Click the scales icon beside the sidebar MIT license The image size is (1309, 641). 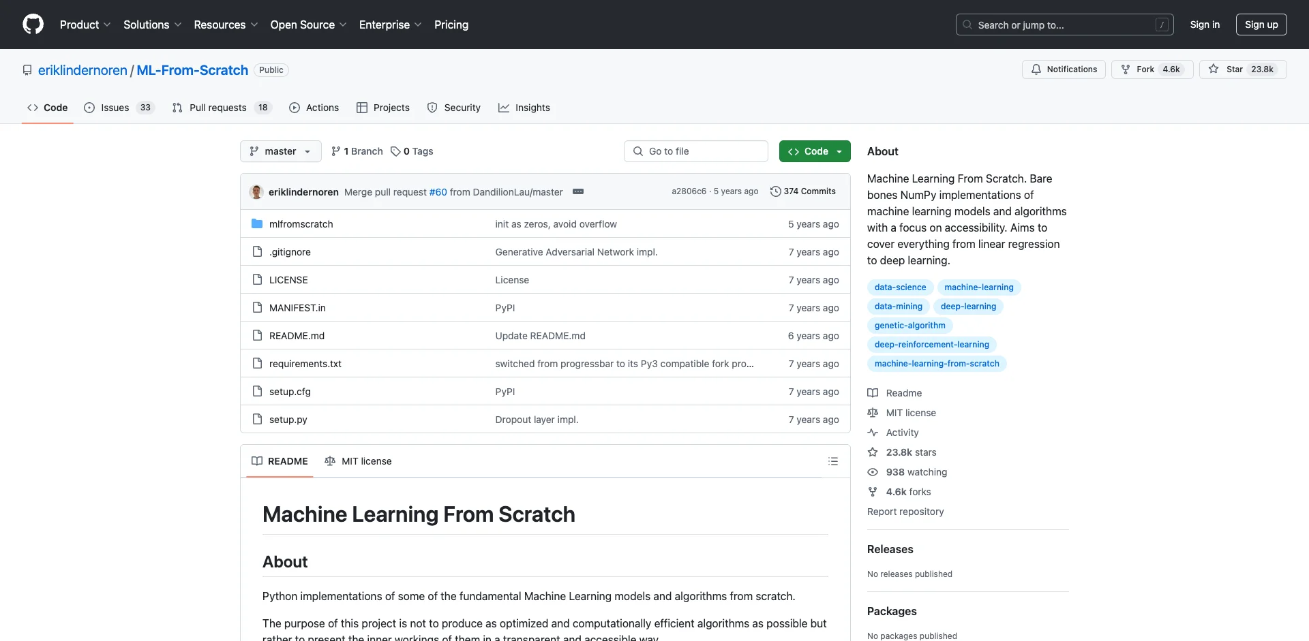[x=873, y=413]
